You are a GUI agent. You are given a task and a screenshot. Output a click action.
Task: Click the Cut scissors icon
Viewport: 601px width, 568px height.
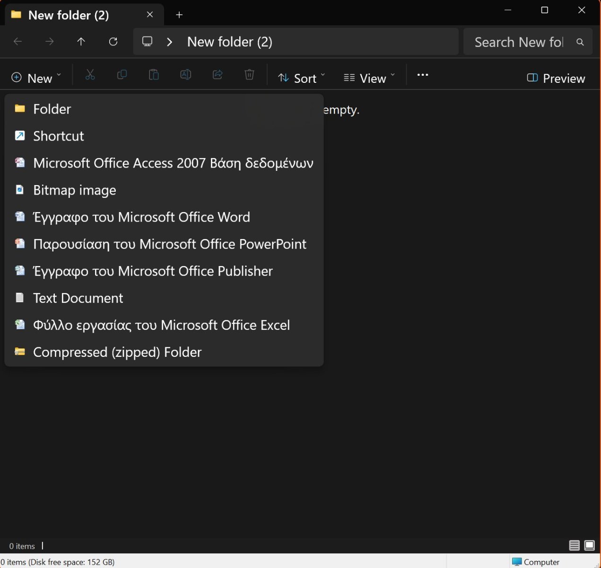[90, 75]
